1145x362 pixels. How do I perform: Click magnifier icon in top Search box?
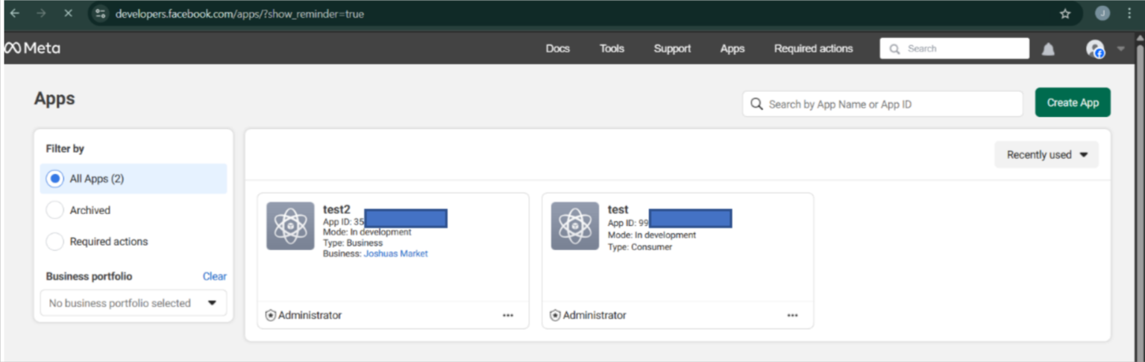pyautogui.click(x=894, y=49)
